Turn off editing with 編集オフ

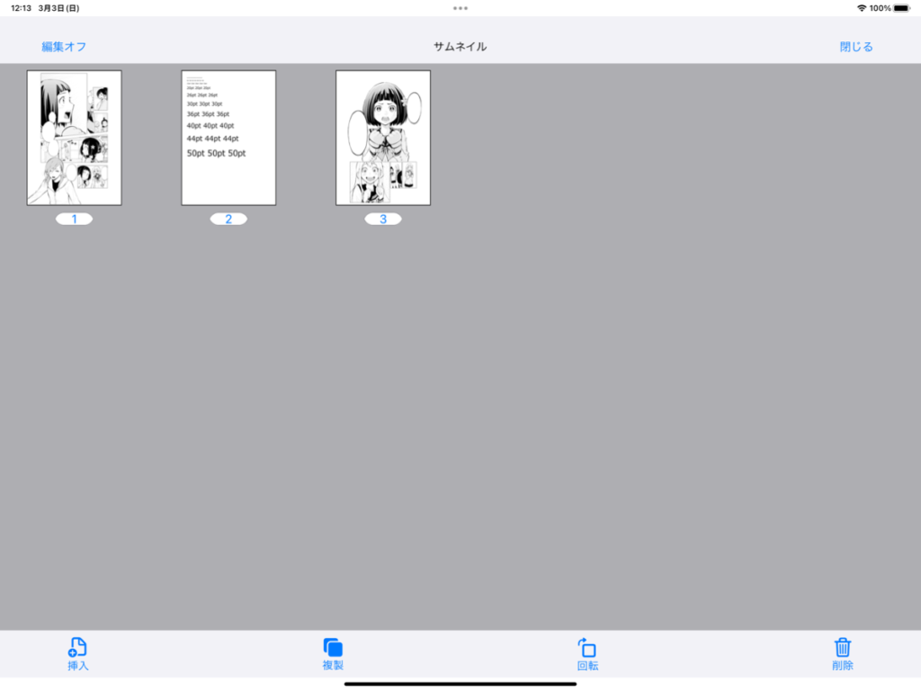[x=64, y=47]
